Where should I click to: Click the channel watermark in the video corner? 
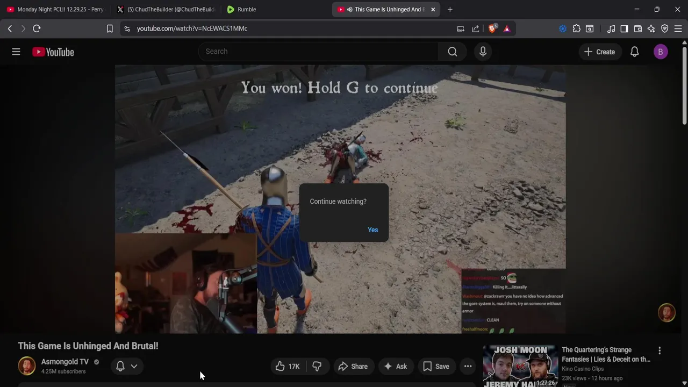pyautogui.click(x=666, y=313)
